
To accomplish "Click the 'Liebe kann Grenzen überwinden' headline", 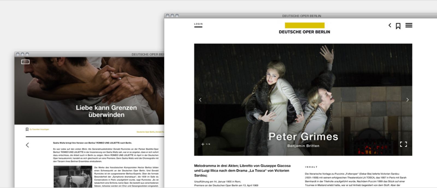I will click(x=106, y=111).
